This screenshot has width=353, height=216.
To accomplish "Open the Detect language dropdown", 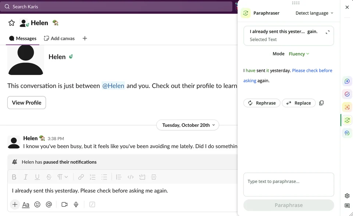I will pyautogui.click(x=314, y=13).
